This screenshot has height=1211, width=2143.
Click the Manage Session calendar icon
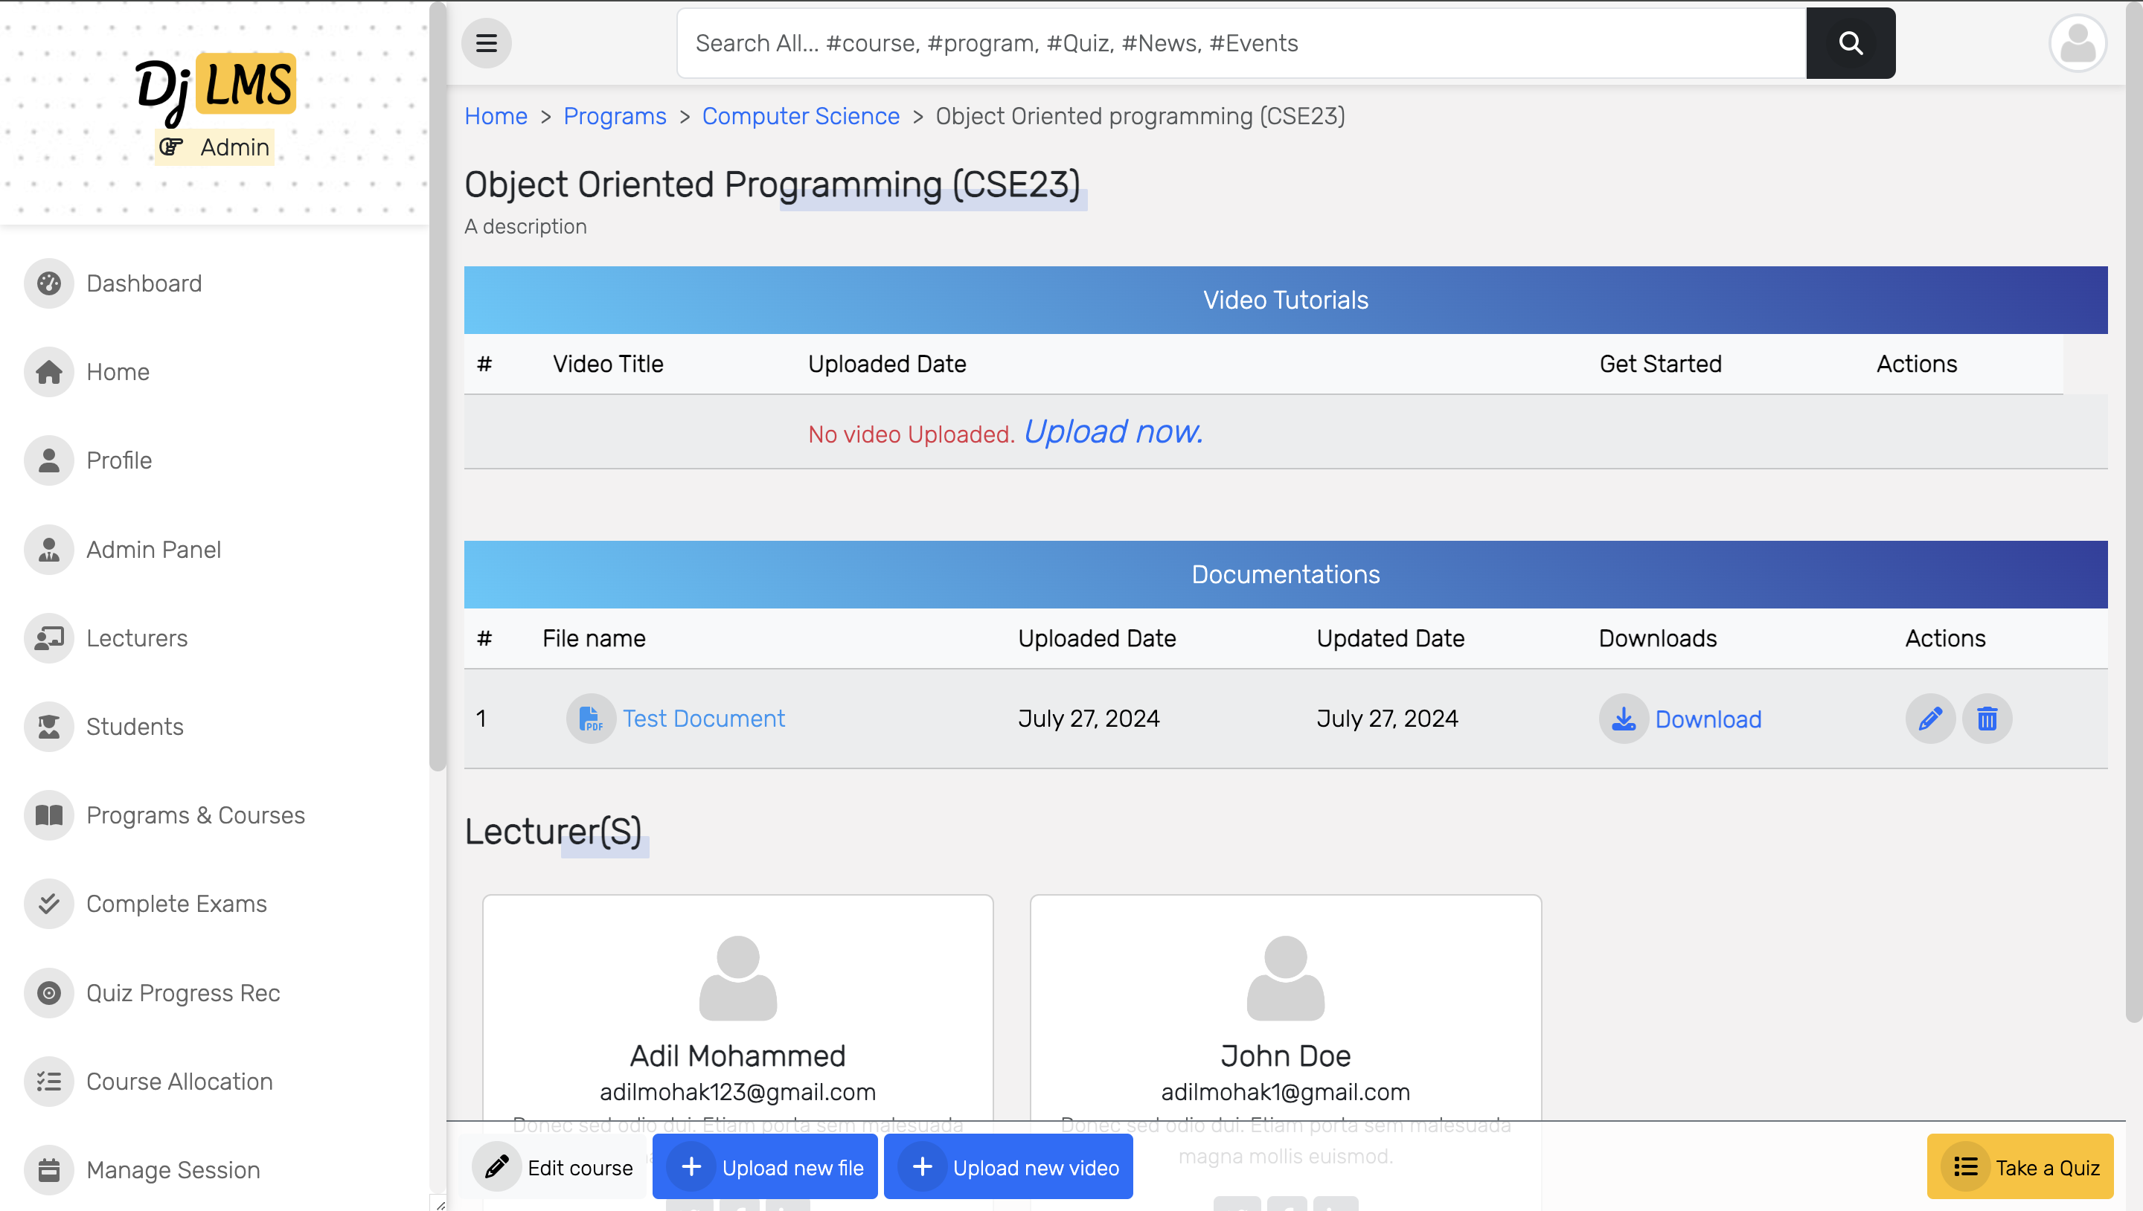click(x=49, y=1170)
